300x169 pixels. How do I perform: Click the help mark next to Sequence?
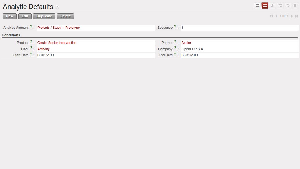175,27
